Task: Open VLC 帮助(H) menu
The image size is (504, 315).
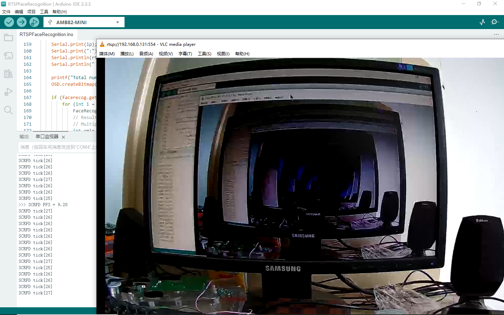Action: (242, 54)
